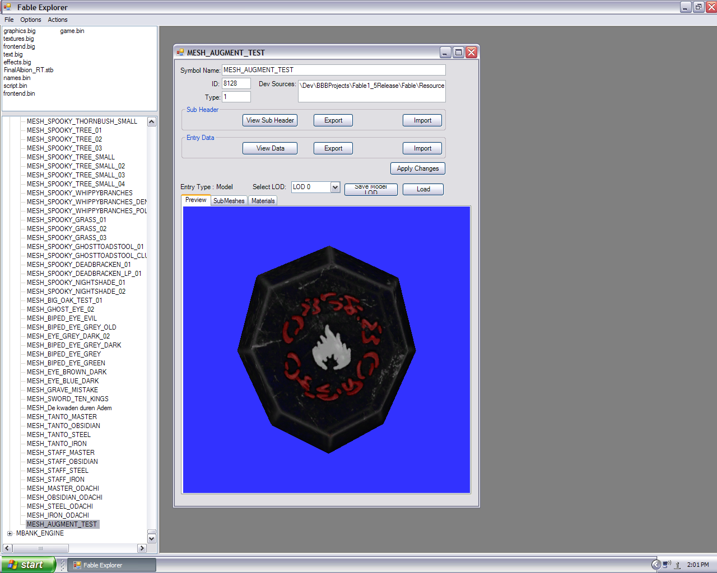This screenshot has height=573, width=717.
Task: Click the Apply Changes button
Action: (x=417, y=168)
